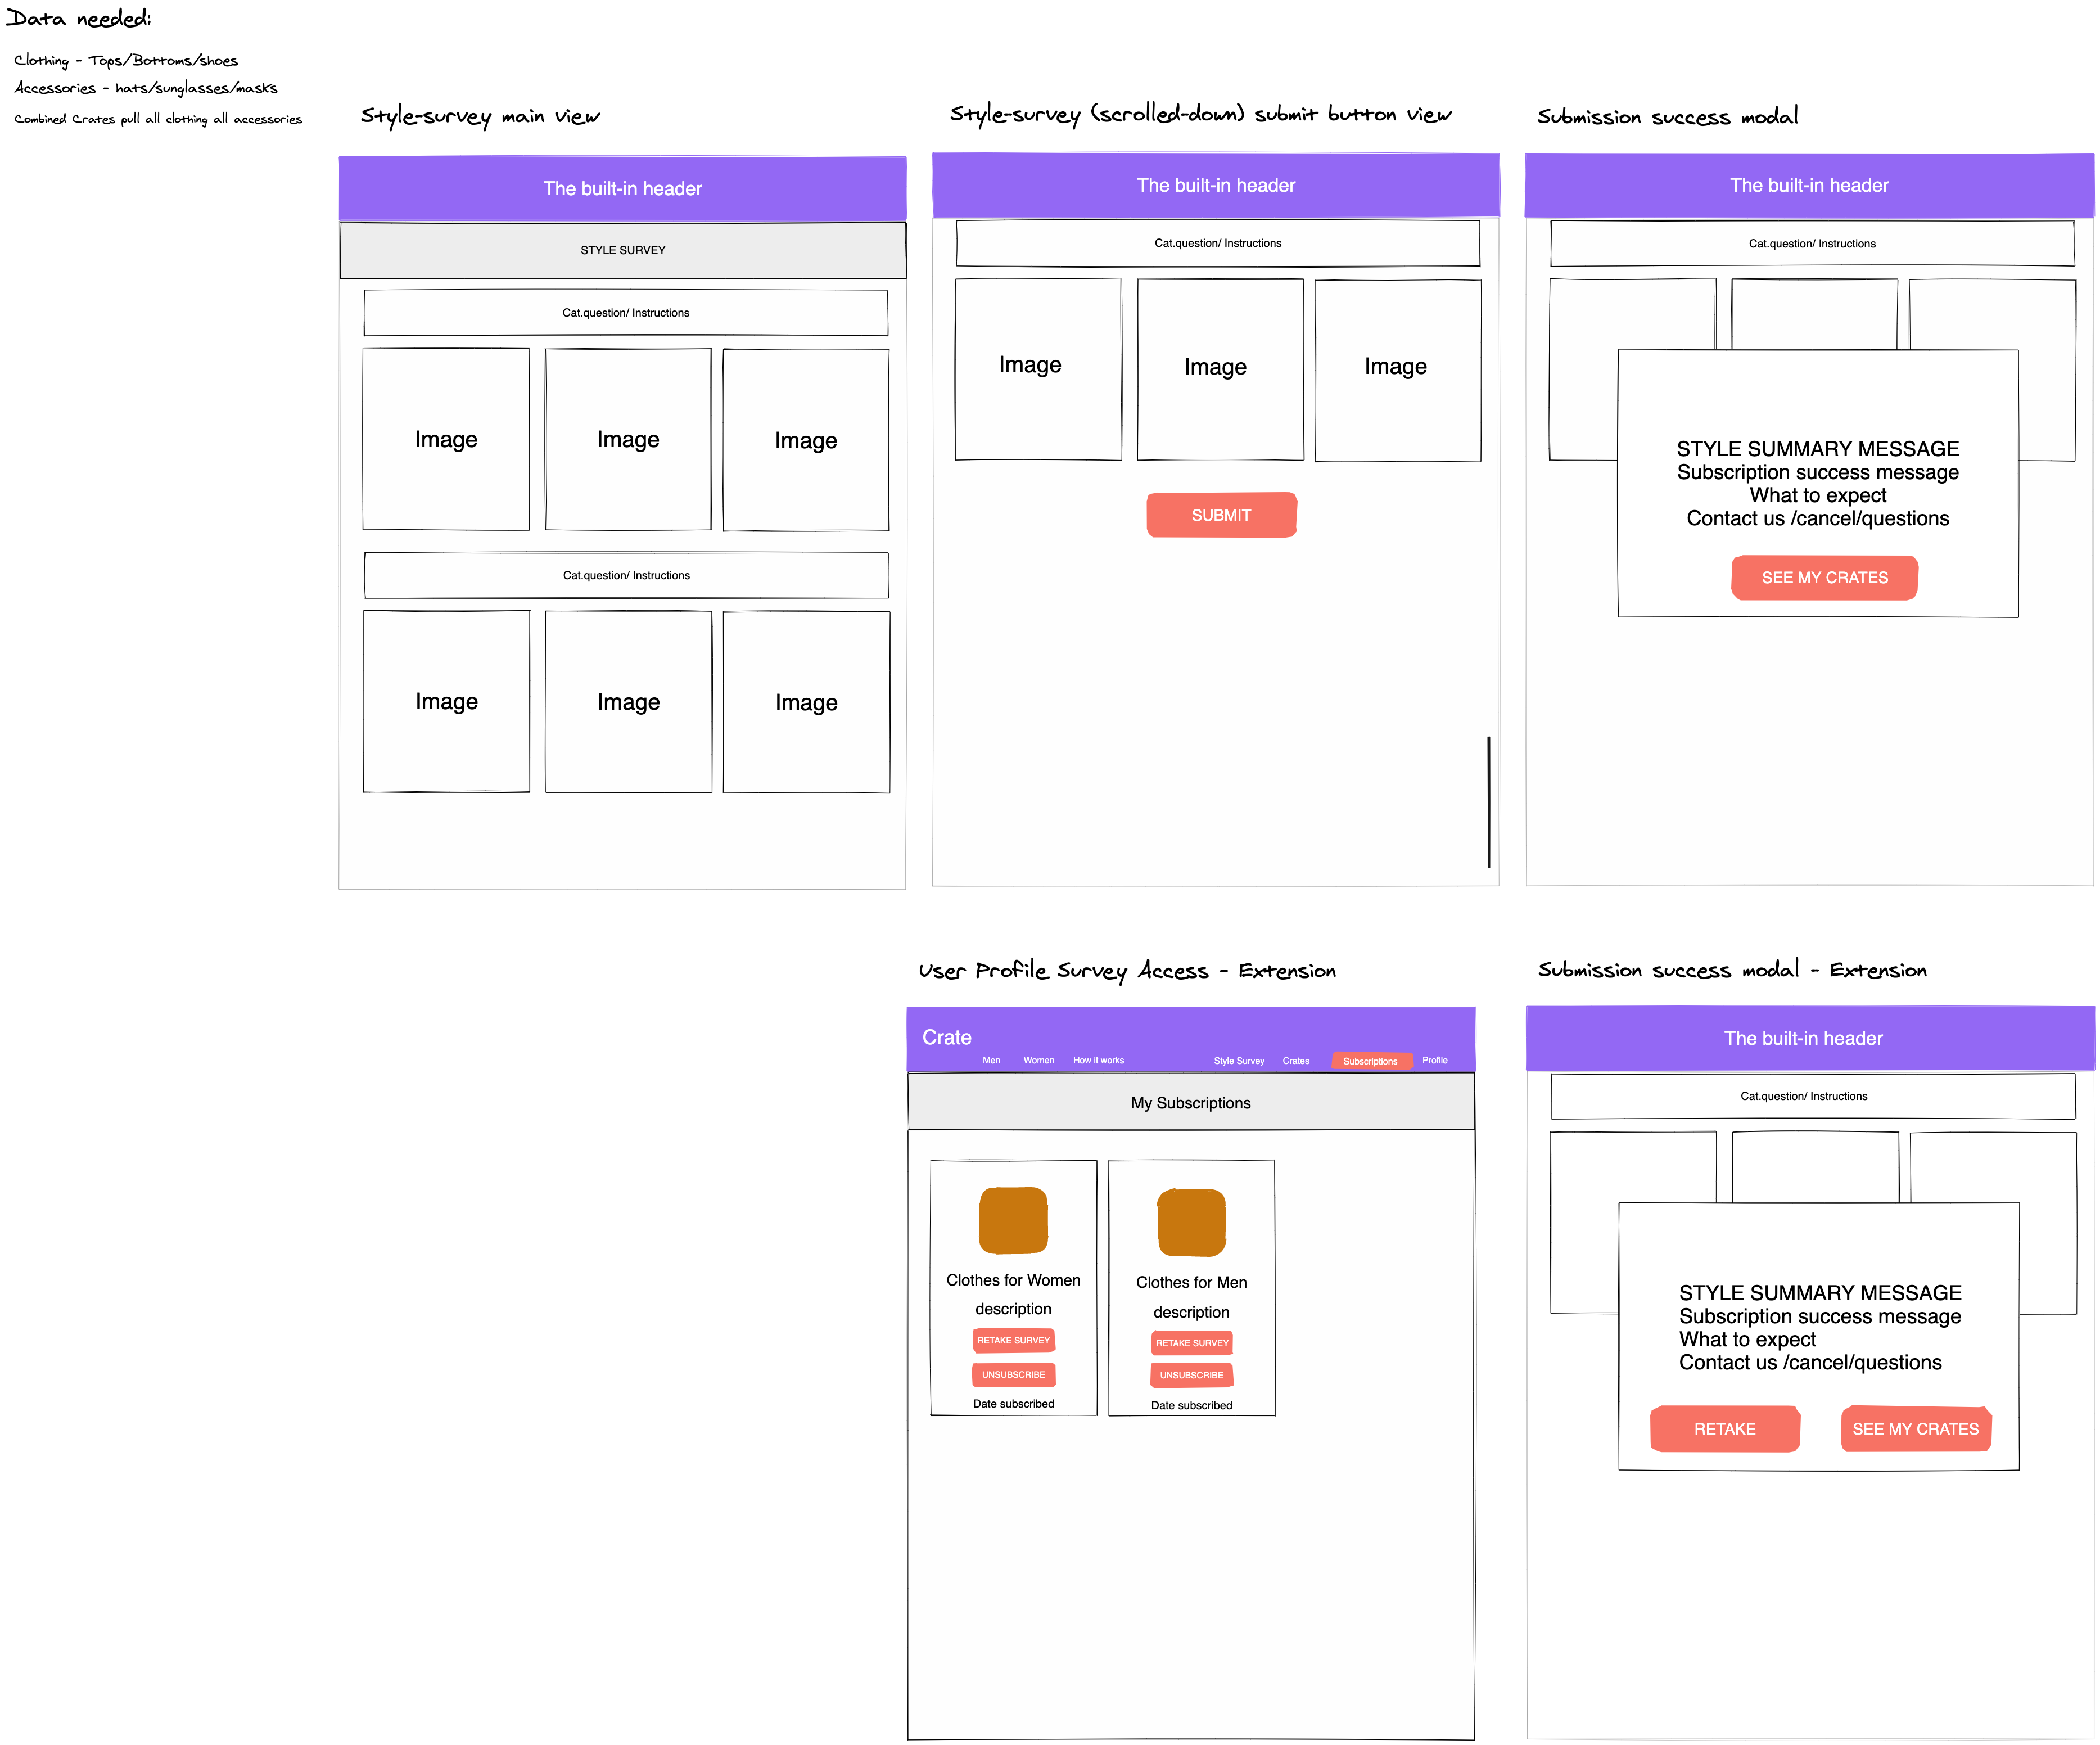Click the Clothes for Women crate icon
The image size is (2100, 1745).
[1013, 1220]
